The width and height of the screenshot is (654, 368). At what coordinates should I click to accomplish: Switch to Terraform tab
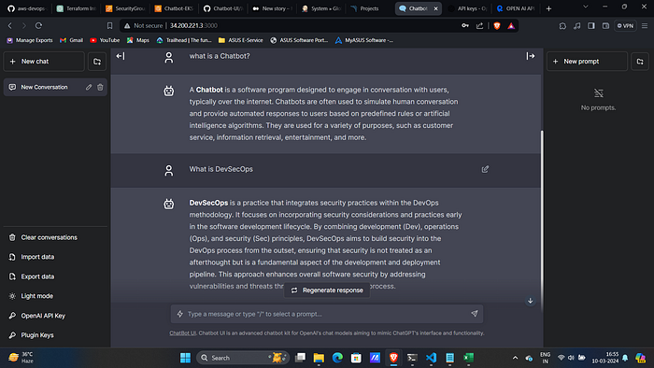[77, 8]
